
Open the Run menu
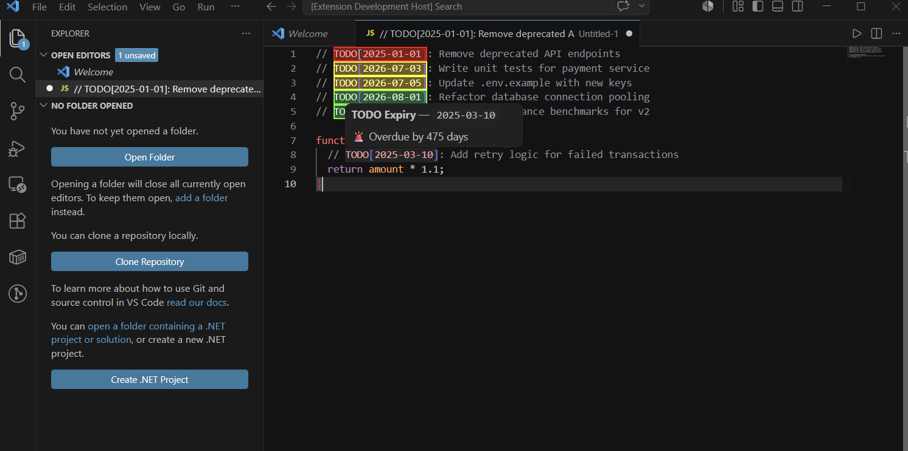[x=206, y=7]
